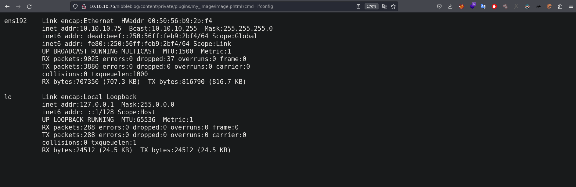This screenshot has height=187, width=576.
Task: Toggle reader view for this page
Action: 358,6
